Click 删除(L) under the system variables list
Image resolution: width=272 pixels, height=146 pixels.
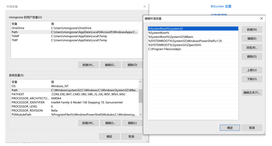132,123
